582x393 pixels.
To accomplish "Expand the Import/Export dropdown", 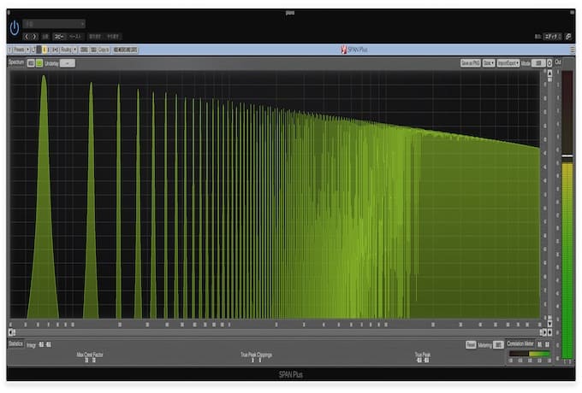I will click(508, 63).
